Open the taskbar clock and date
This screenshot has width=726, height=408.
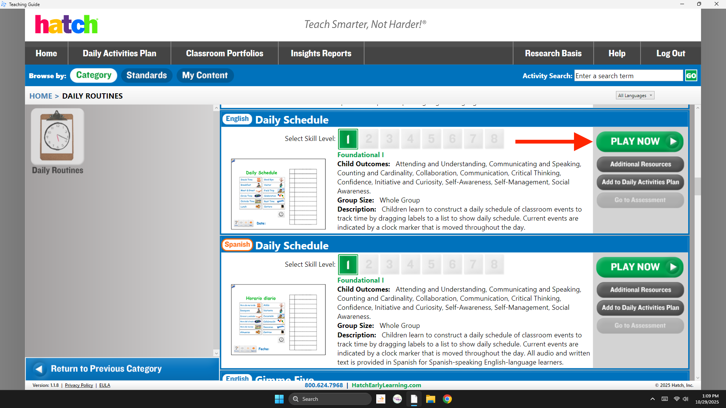[707, 399]
